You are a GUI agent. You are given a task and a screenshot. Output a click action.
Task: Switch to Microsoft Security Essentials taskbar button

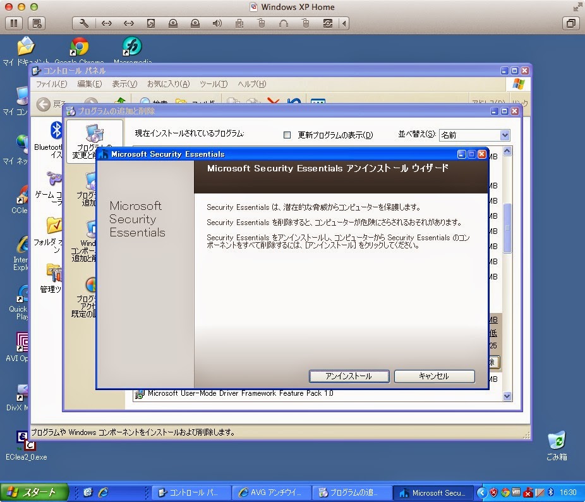click(x=433, y=493)
